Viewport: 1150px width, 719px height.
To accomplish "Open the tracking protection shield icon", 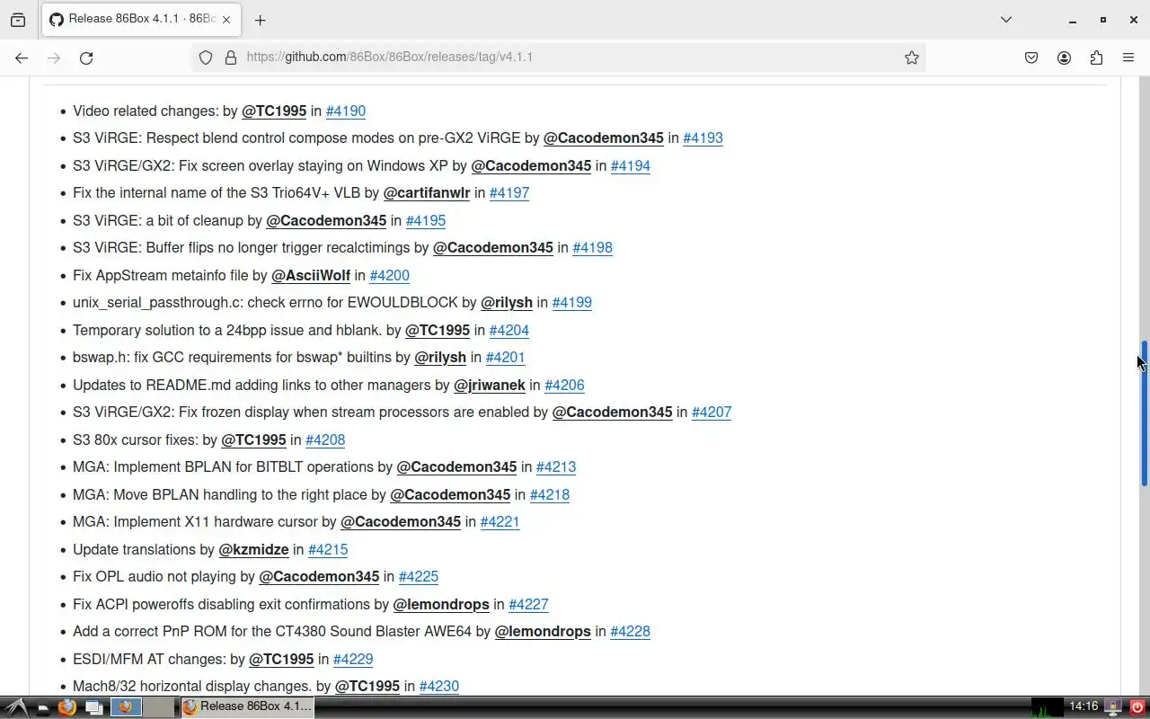I will [x=206, y=58].
